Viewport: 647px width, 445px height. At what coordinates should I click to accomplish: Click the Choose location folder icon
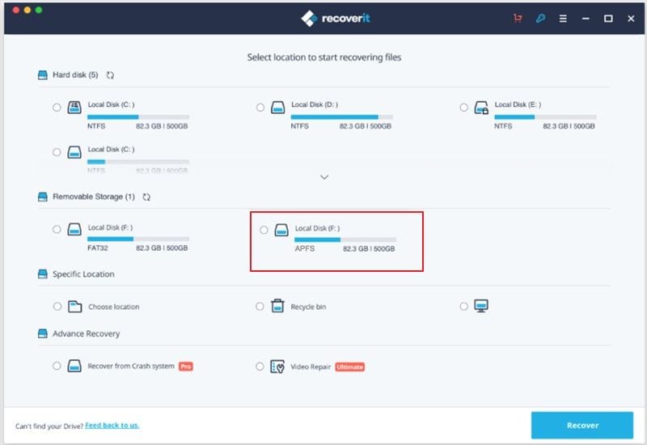coord(74,307)
